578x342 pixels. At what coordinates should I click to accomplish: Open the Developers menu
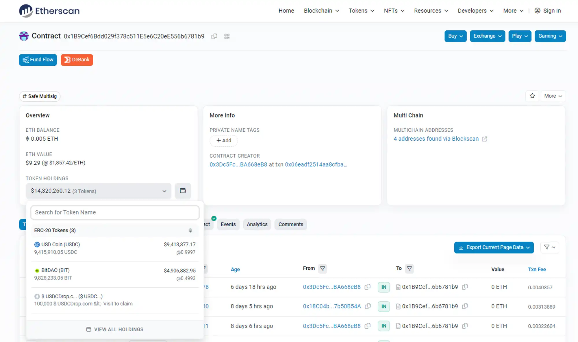(x=475, y=11)
